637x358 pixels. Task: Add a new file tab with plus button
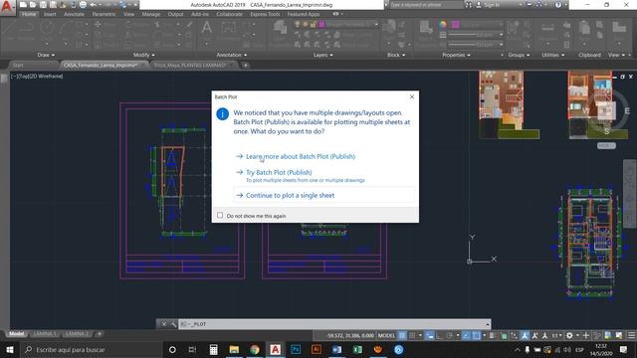tap(246, 65)
